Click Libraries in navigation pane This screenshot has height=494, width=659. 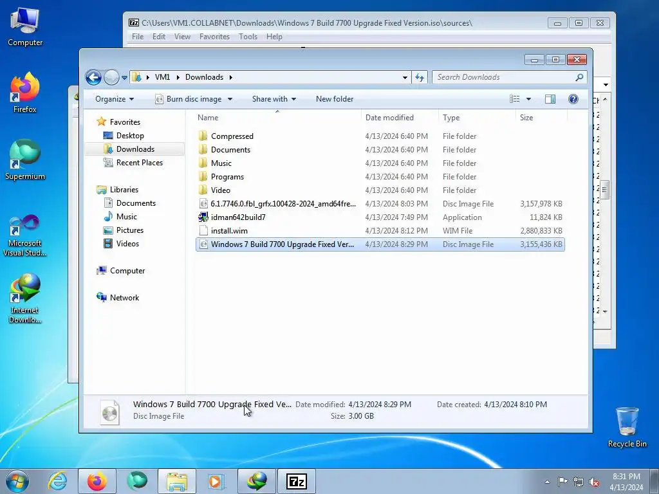[x=124, y=190]
